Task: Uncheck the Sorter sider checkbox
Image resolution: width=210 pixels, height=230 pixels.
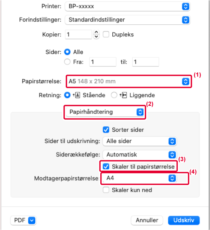Action: (x=106, y=130)
